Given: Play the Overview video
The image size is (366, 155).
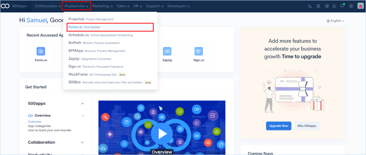Looking at the screenshot, I should click(x=162, y=133).
